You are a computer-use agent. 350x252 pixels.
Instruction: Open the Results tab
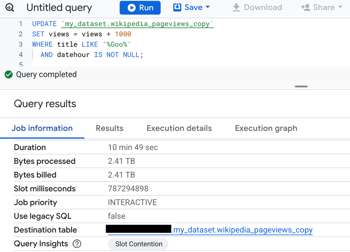point(110,128)
